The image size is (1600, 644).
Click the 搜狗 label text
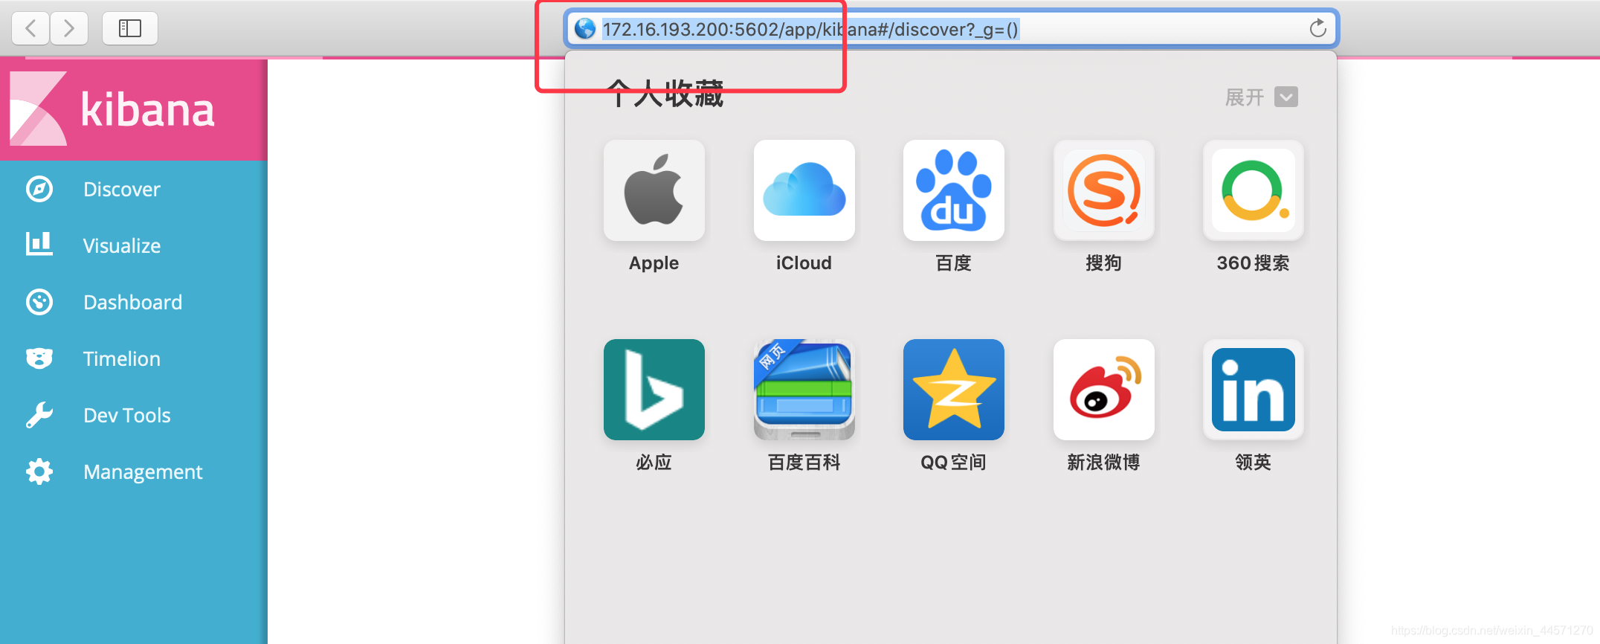point(1104,263)
